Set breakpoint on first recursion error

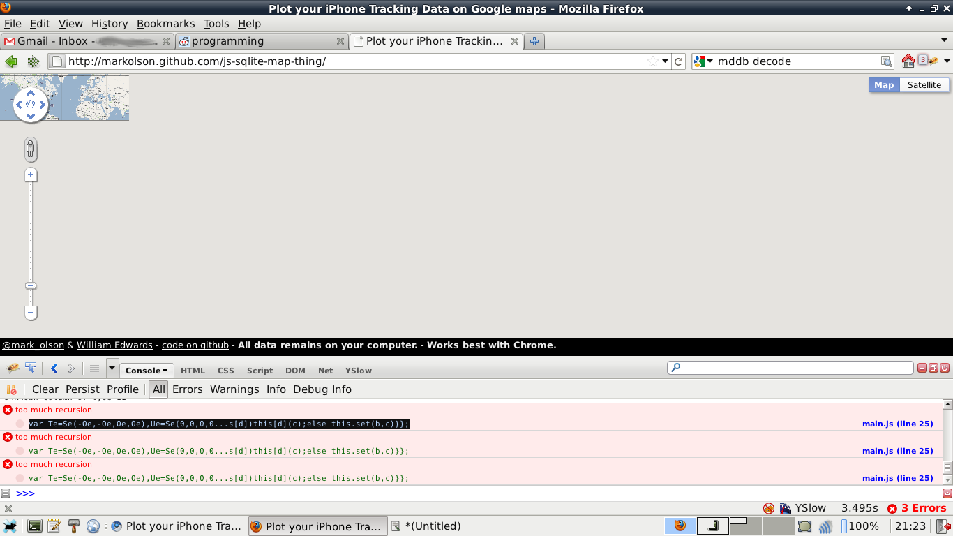point(20,424)
